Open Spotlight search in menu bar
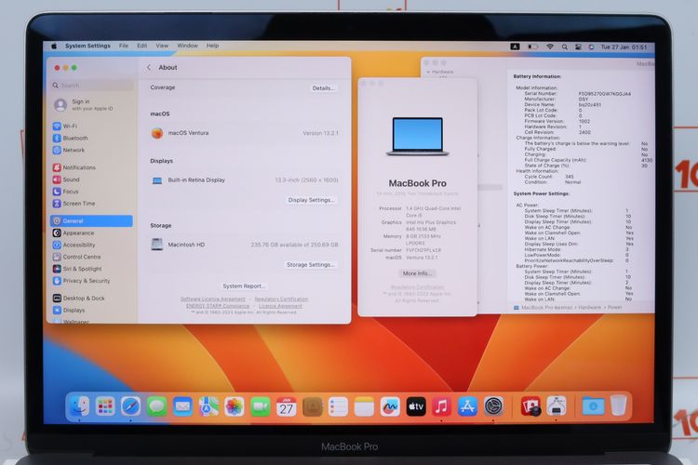 pyautogui.click(x=565, y=46)
